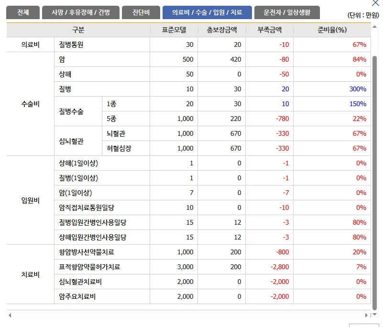Click the 뇌혈관 sub-row label
The width and height of the screenshot is (383, 327).
[x=116, y=133]
